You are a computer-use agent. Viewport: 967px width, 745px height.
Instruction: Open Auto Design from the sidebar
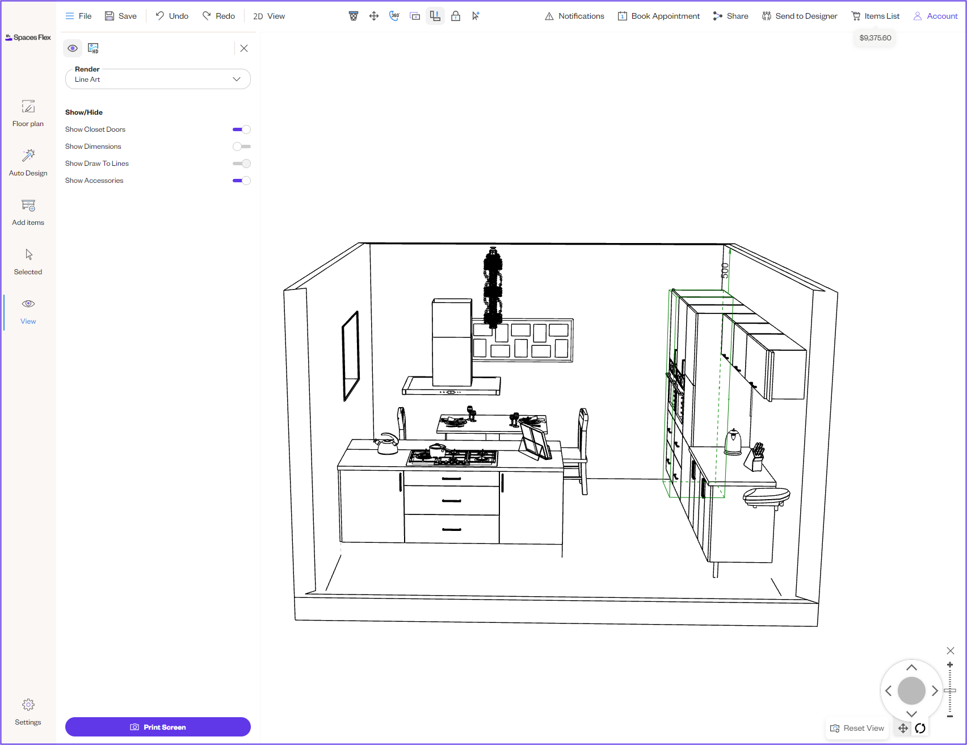click(x=28, y=162)
